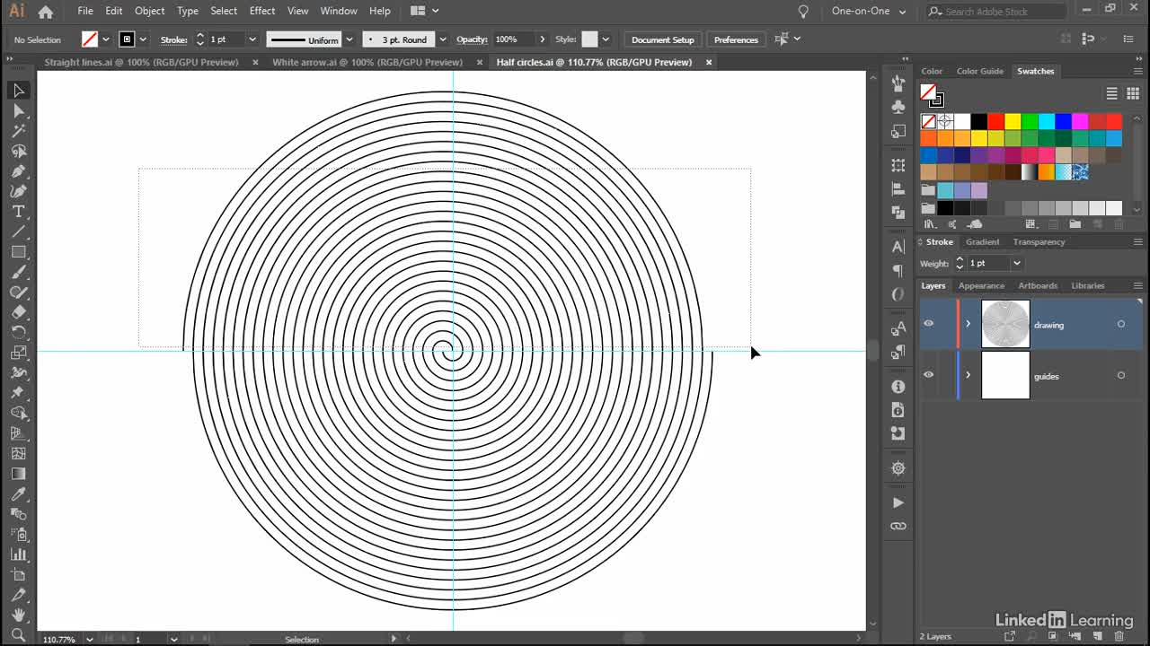Select the Free Transform tool
The image size is (1150, 646).
18,393
